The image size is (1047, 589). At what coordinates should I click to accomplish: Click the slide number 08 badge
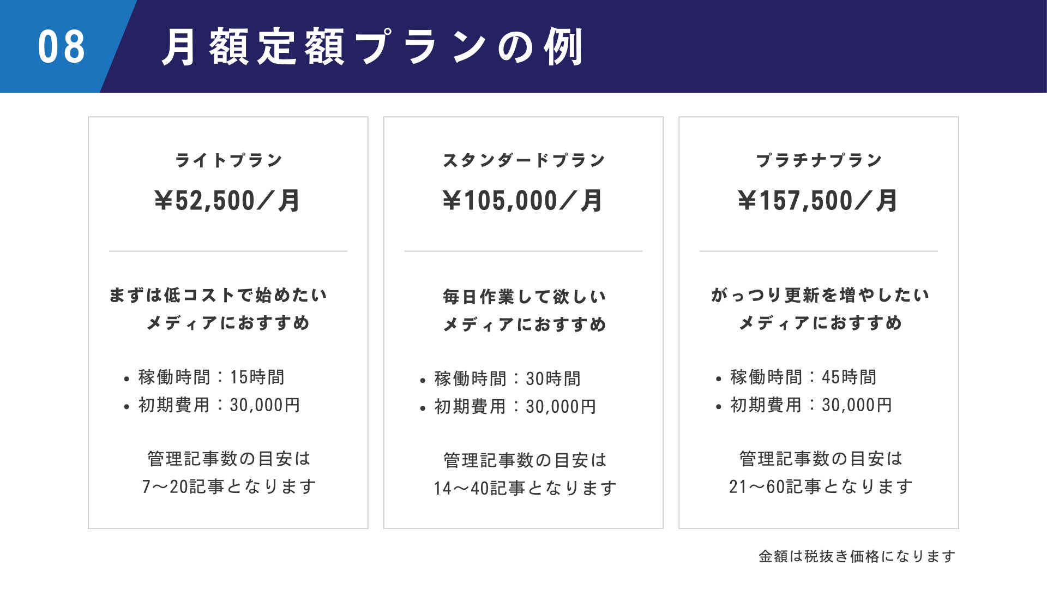[61, 47]
